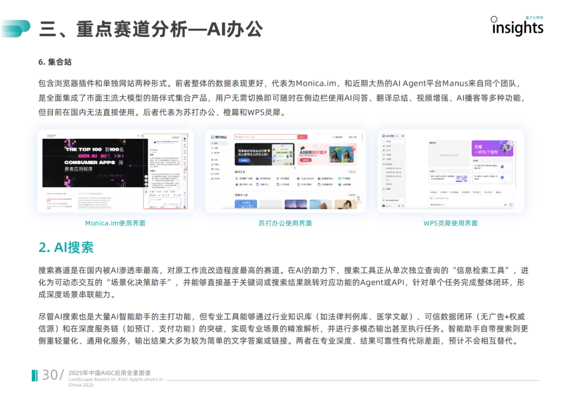Image resolution: width=565 pixels, height=399 pixels.
Task: Click the caption WPS灵犀使用界面
Action: (x=450, y=223)
